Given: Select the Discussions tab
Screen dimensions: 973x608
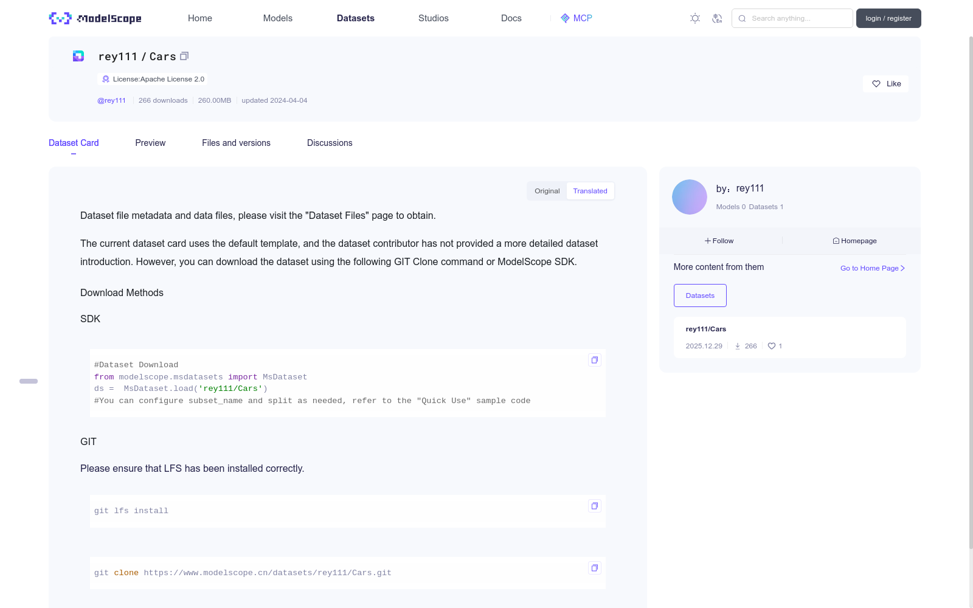Looking at the screenshot, I should click(x=330, y=143).
